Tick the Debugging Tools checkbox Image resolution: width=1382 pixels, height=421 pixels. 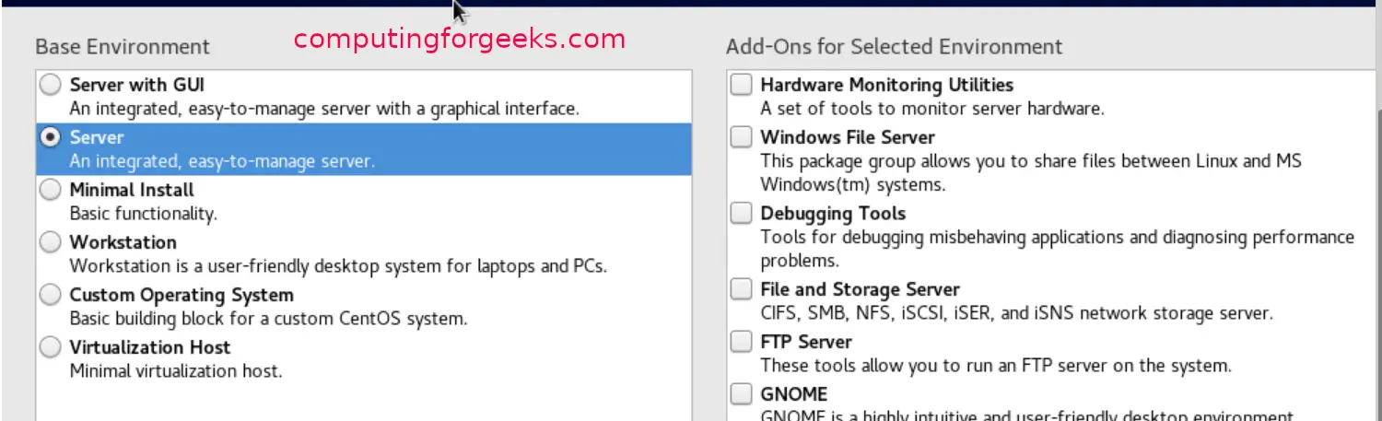pos(741,214)
